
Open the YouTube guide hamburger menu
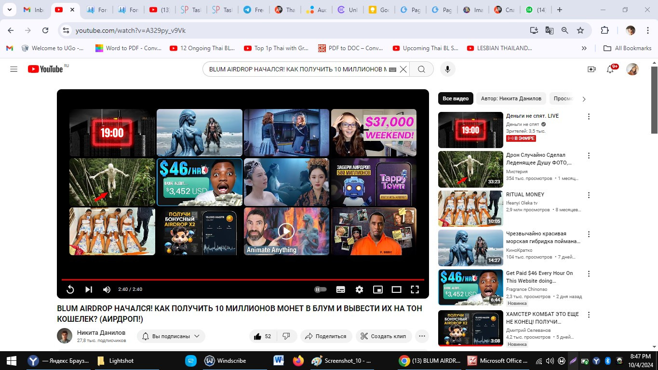click(x=13, y=69)
